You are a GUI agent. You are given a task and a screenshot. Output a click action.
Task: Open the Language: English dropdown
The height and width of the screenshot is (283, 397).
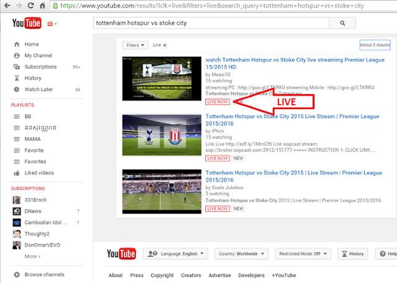click(175, 254)
